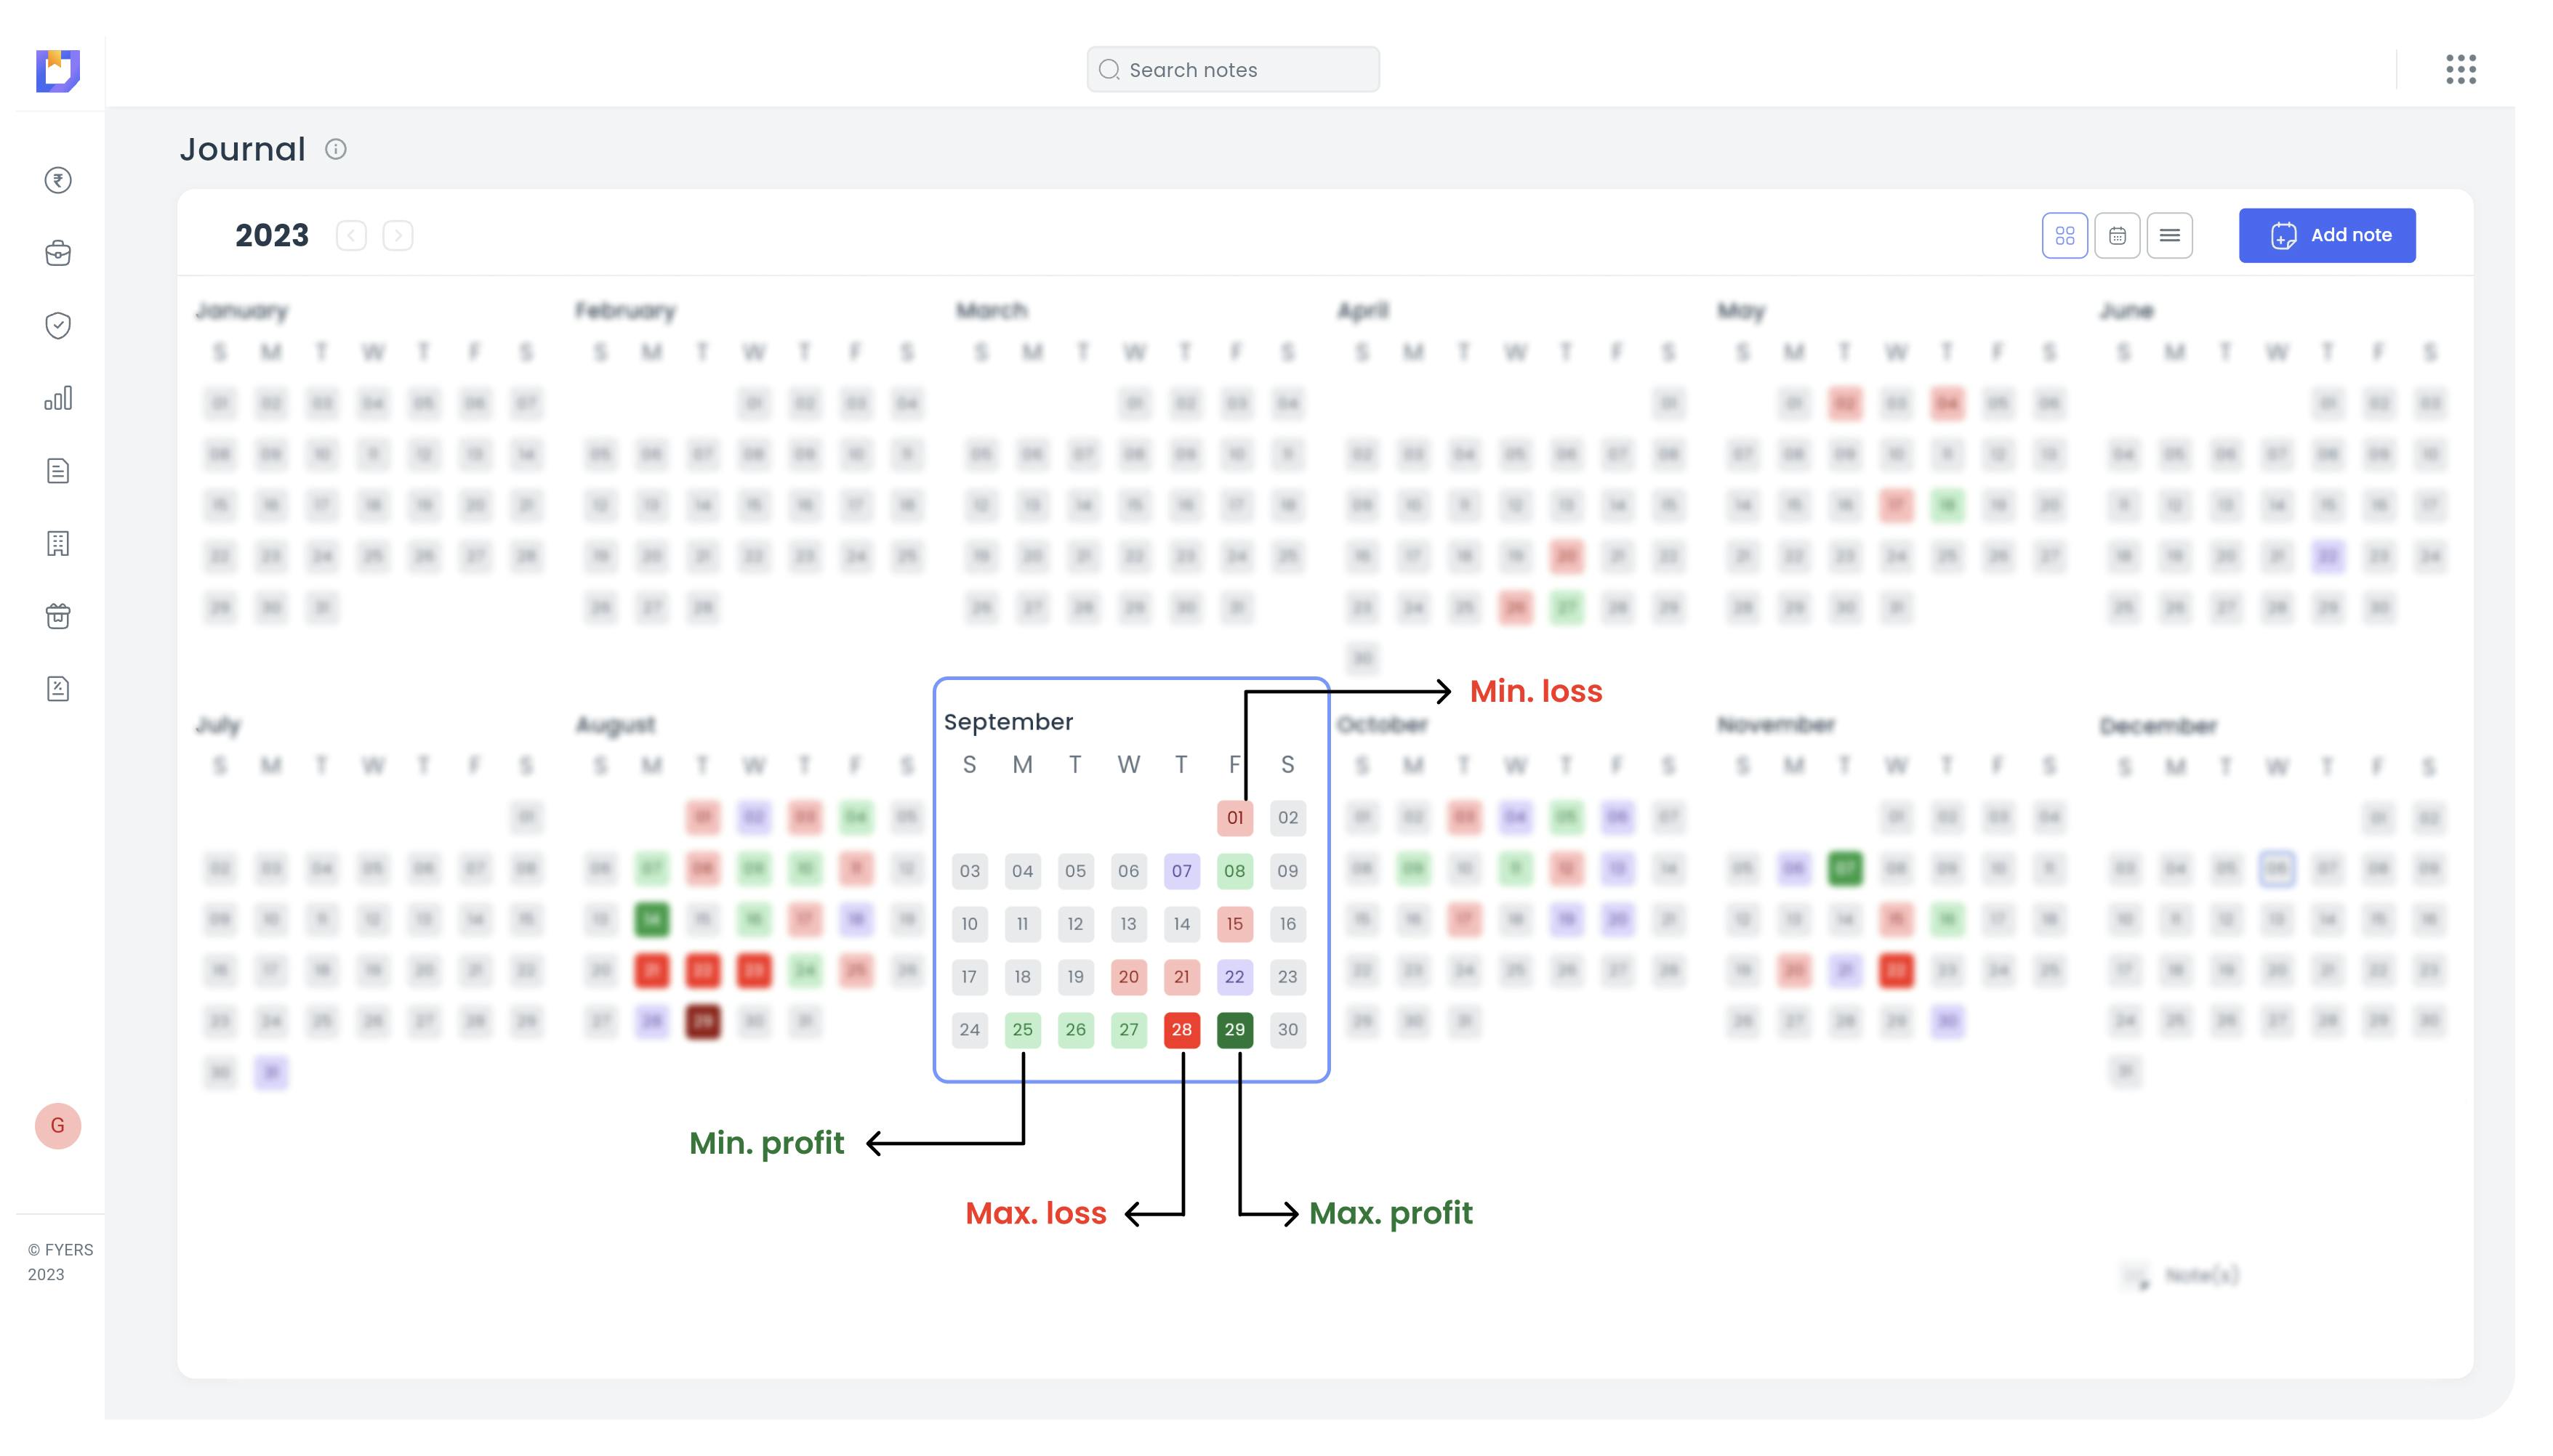Go to the previous year
This screenshot has height=1456, width=2553.
(x=351, y=236)
